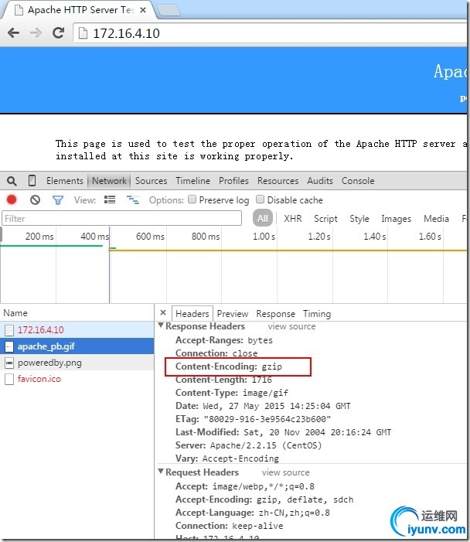
Task: Filter requests by Script type
Action: tap(325, 219)
